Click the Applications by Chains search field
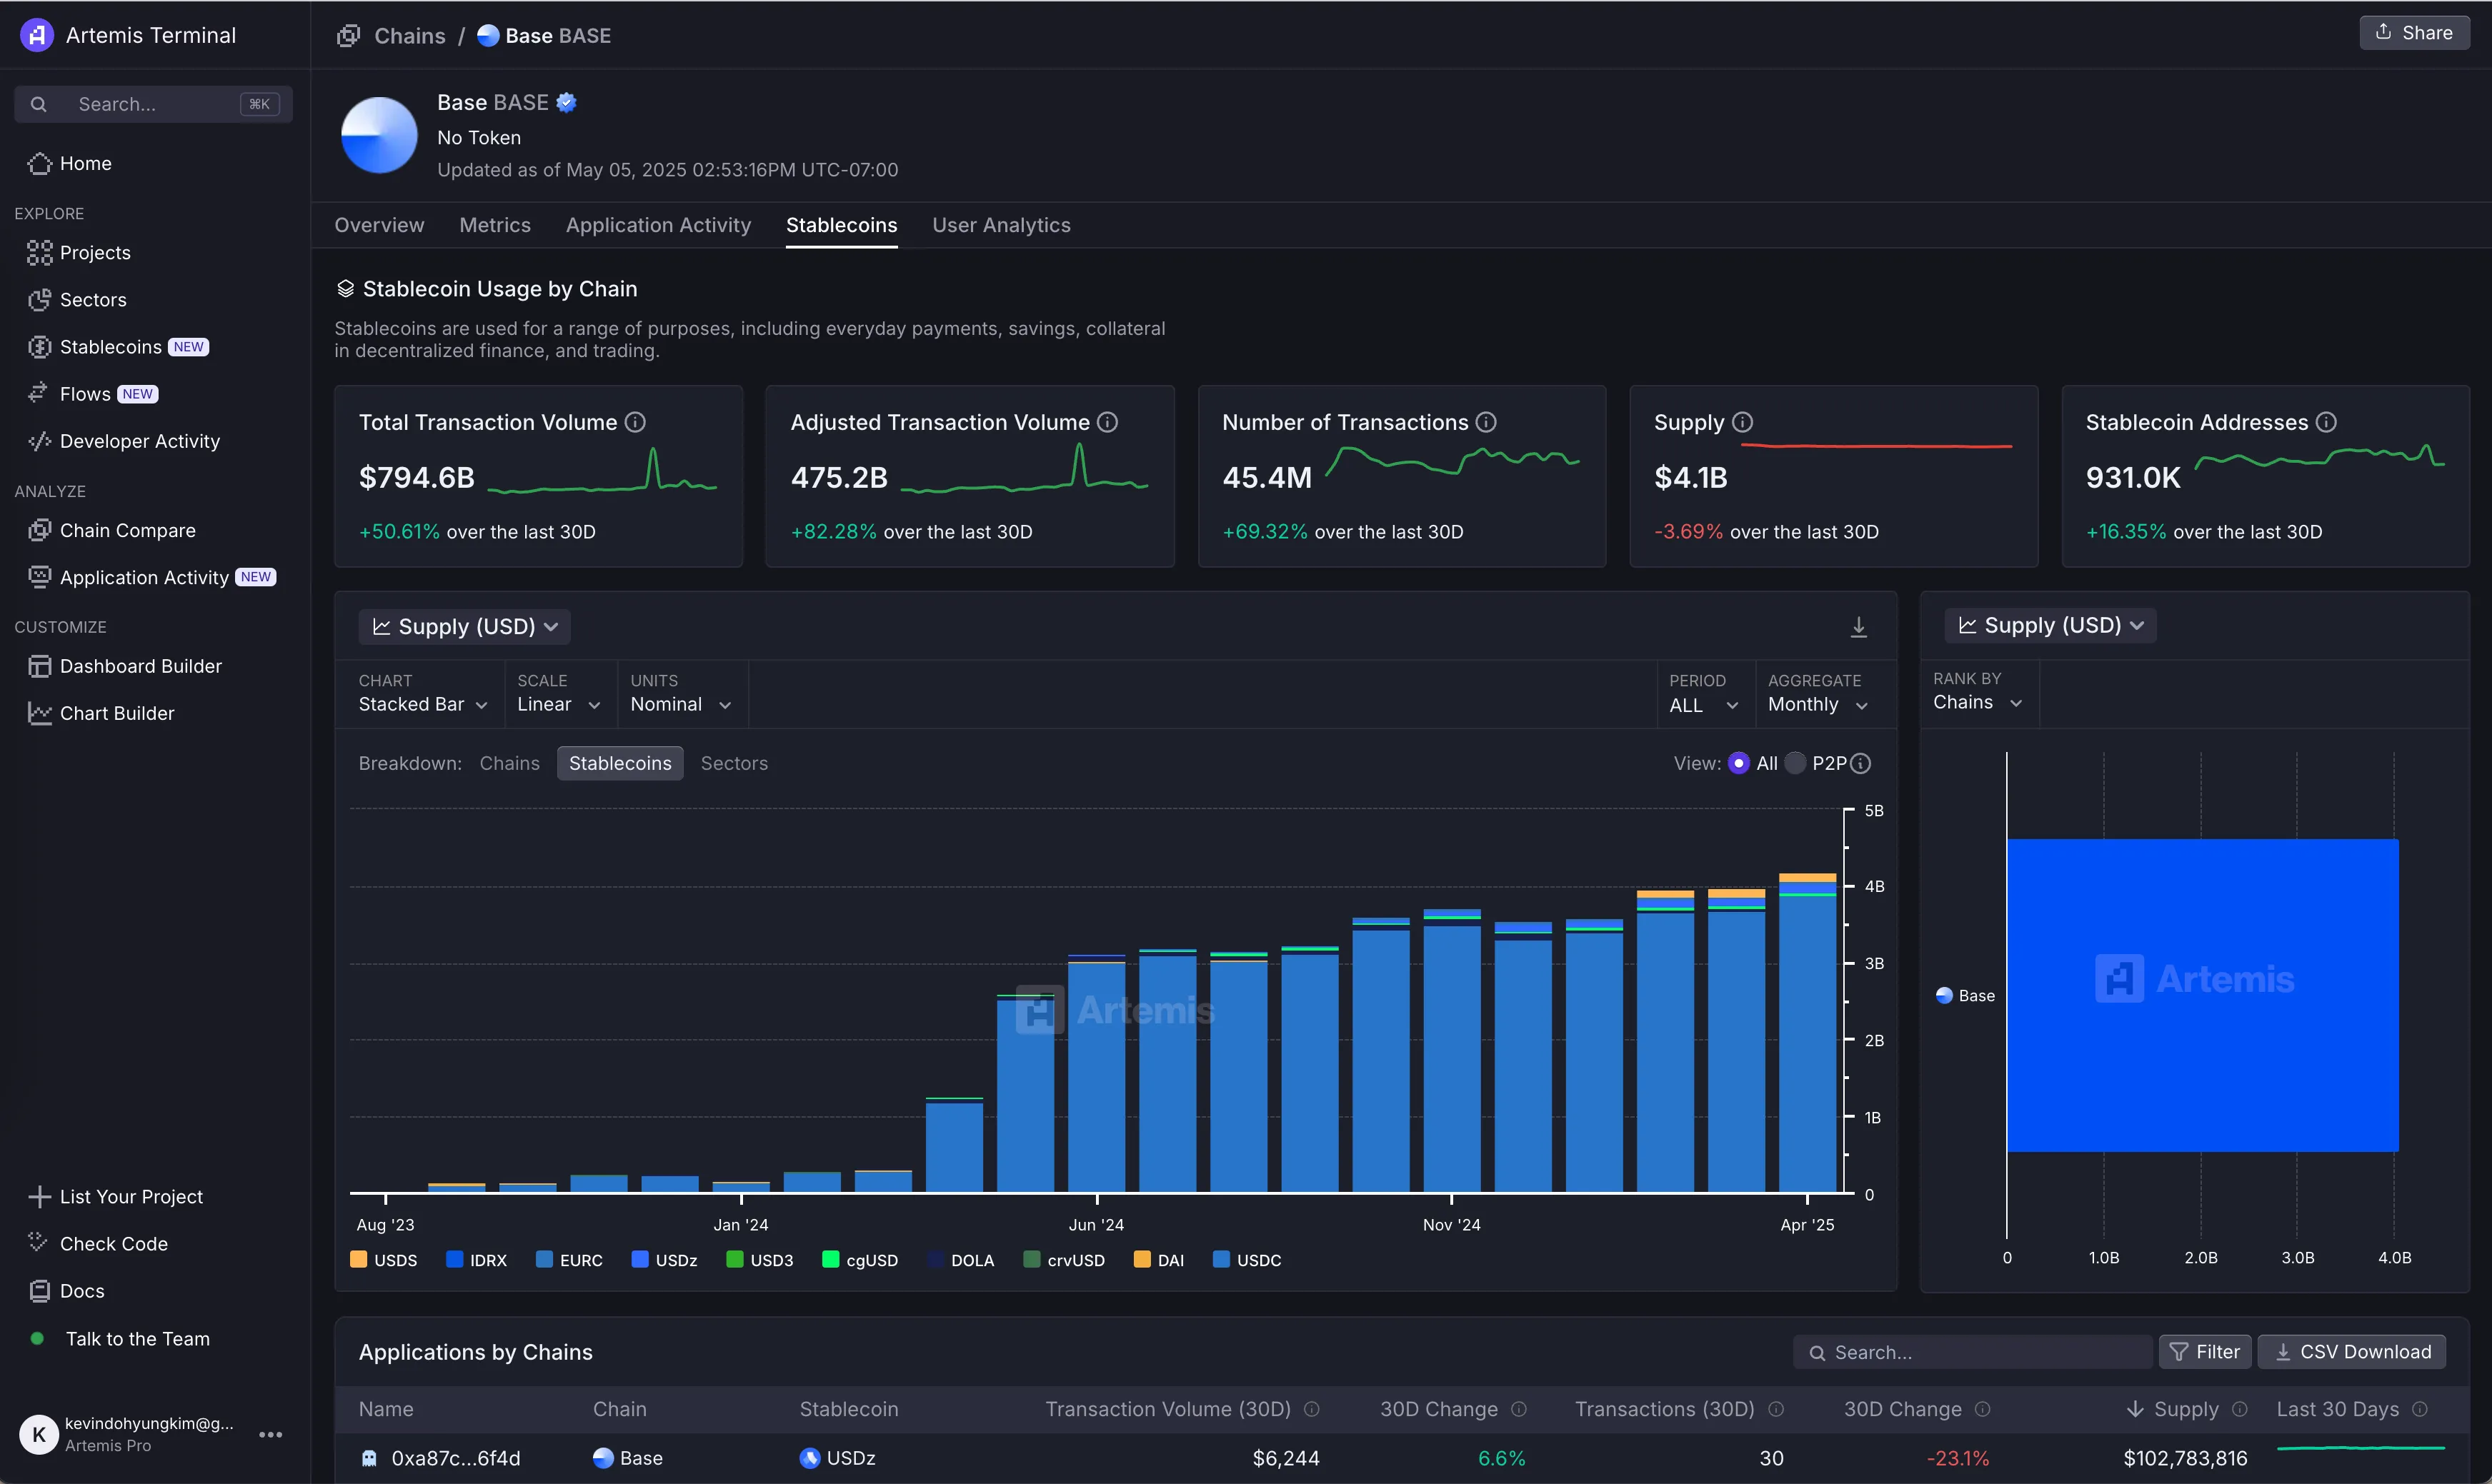2492x1484 pixels. pyautogui.click(x=1970, y=1351)
